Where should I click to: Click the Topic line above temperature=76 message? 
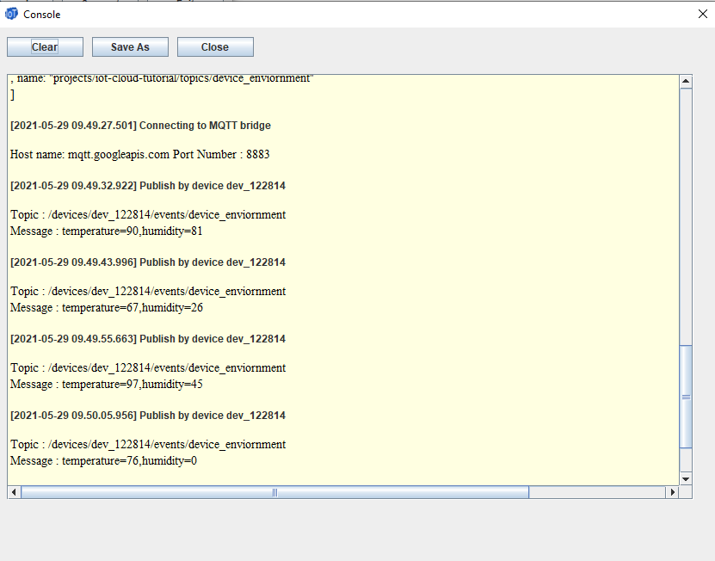tap(148, 445)
